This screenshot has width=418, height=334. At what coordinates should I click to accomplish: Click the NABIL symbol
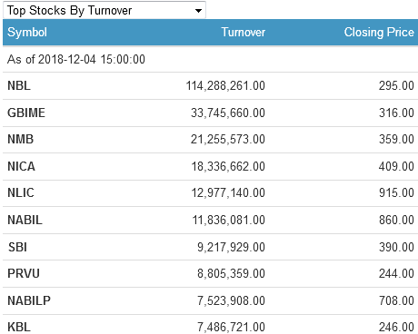25,220
